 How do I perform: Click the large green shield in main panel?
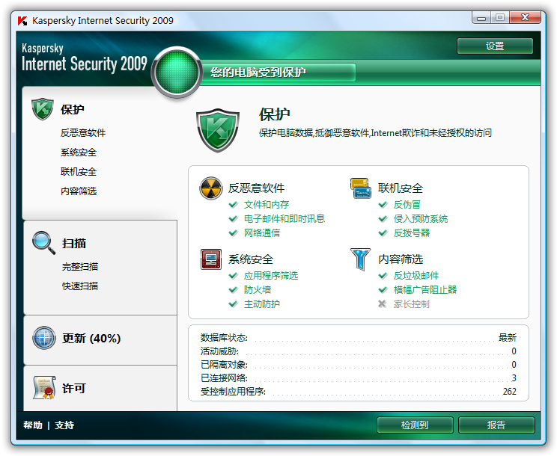(217, 130)
